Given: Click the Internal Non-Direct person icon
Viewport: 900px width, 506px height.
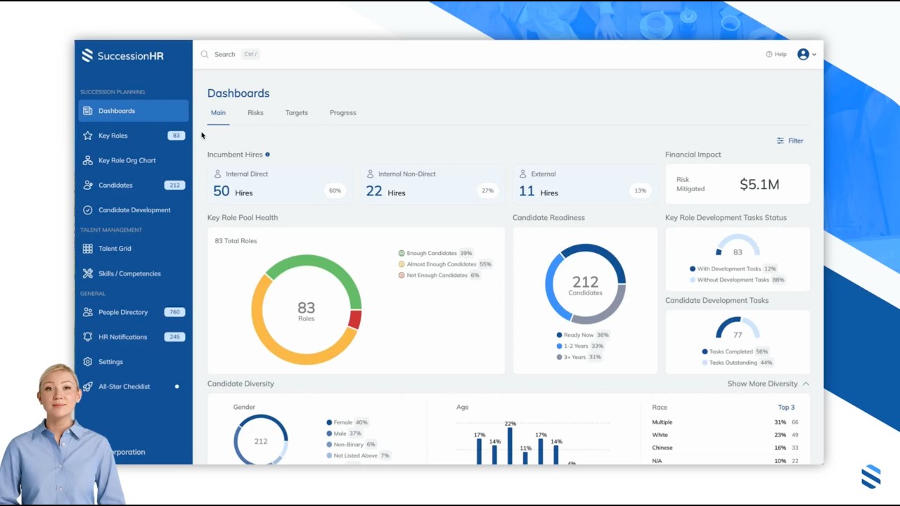Looking at the screenshot, I should click(x=370, y=174).
